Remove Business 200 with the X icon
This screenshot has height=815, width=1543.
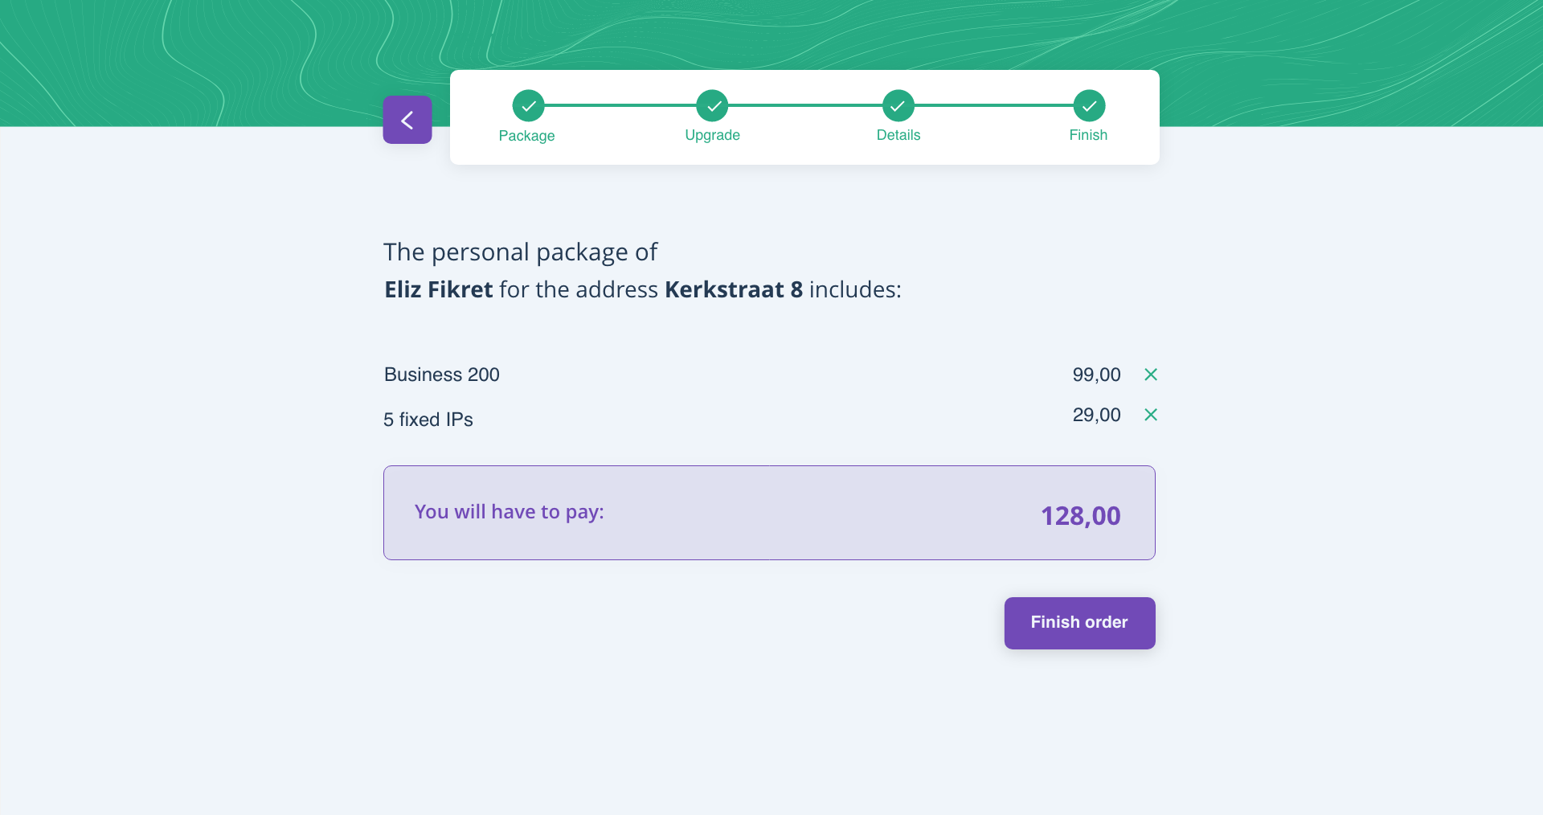pyautogui.click(x=1151, y=375)
